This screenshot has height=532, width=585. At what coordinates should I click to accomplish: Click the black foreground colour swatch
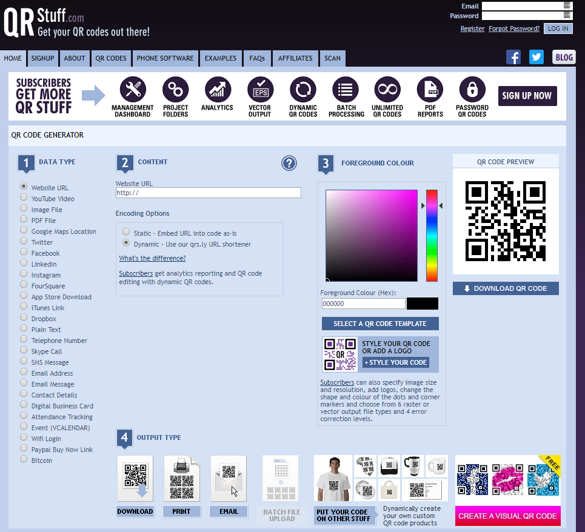[423, 304]
